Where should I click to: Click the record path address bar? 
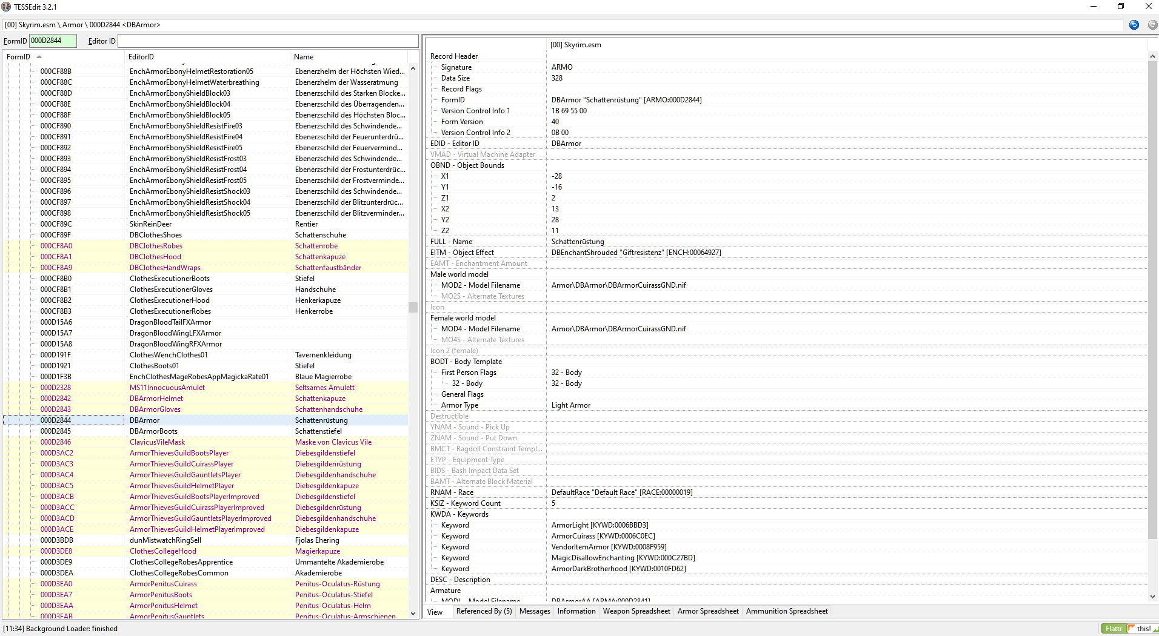coord(563,25)
